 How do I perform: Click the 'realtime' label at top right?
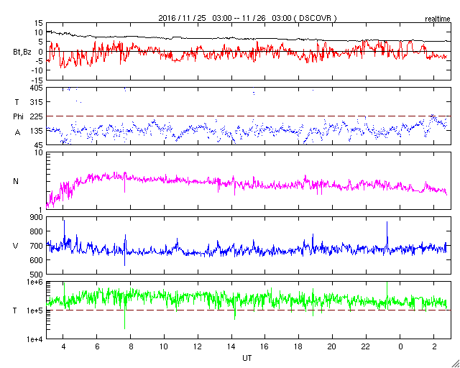pyautogui.click(x=438, y=19)
